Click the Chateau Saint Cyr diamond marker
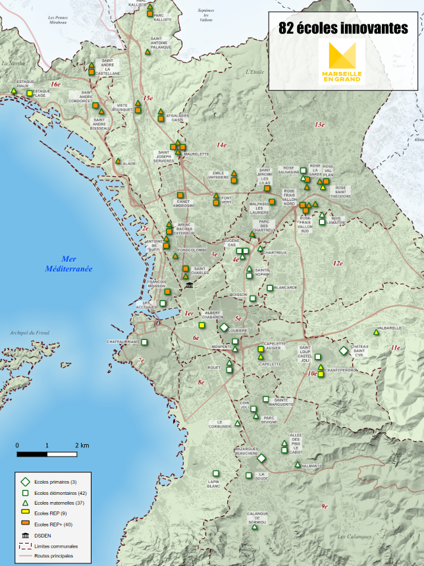Viewport: 424px width, 566px height. pos(343,351)
